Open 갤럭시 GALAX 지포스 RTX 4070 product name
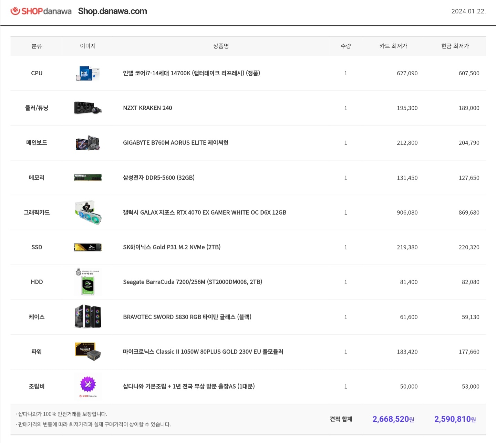Screen dimensions: 496x443 tap(205, 213)
